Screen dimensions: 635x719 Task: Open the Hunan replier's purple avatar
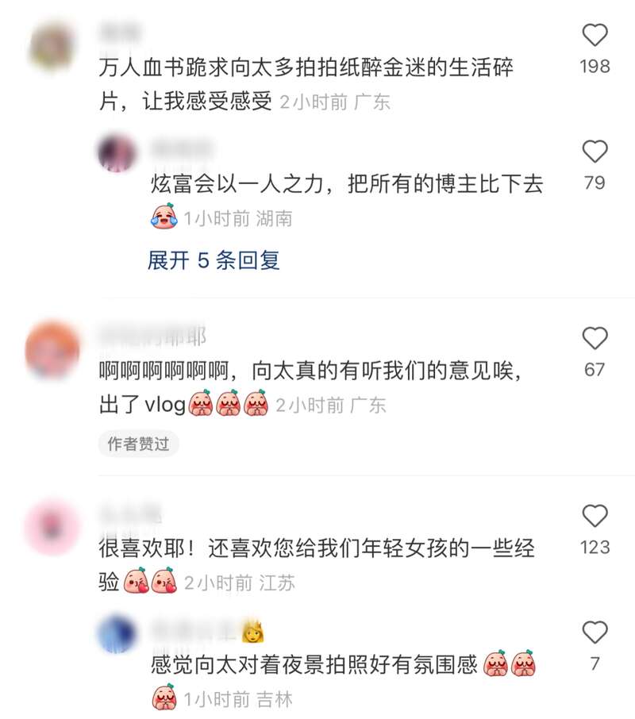click(x=117, y=152)
